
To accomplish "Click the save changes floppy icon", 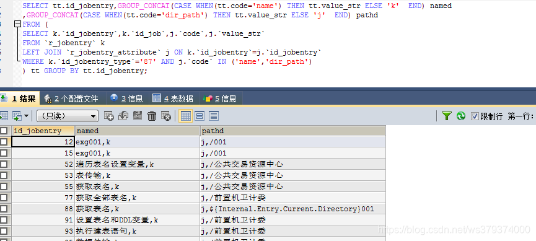I will coord(138,116).
